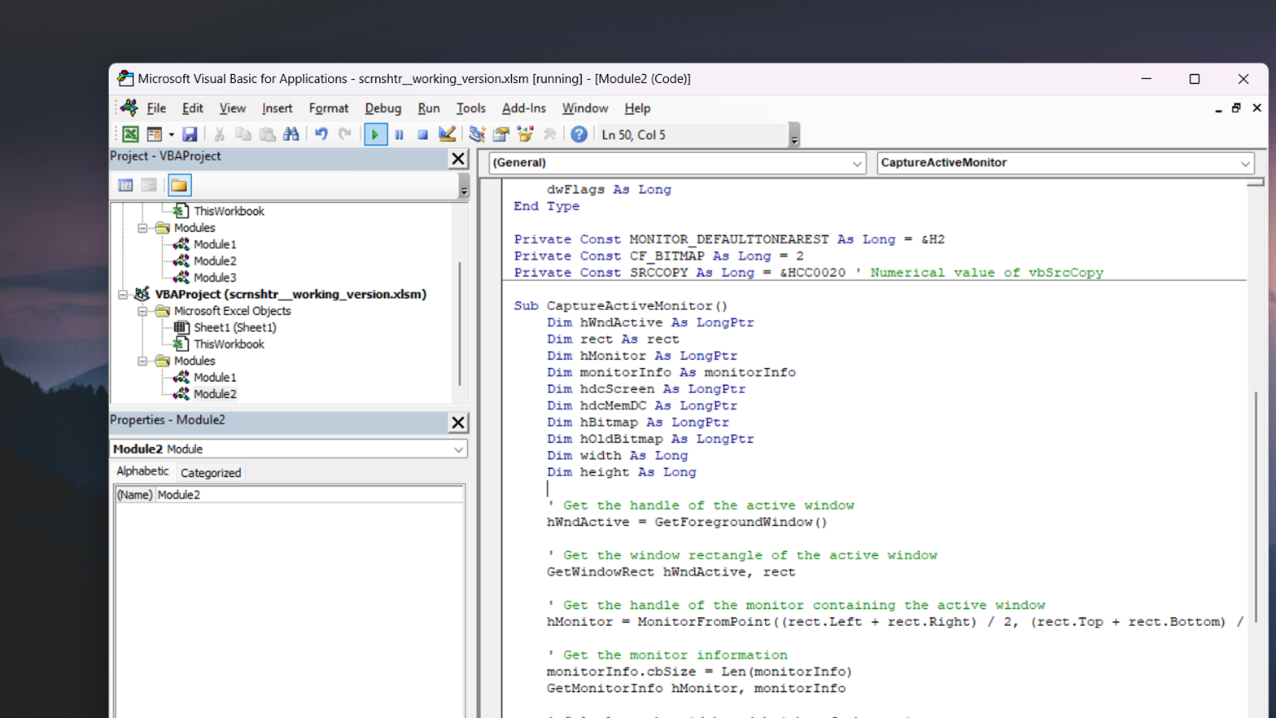The width and height of the screenshot is (1276, 718).
Task: Open the Run menu
Action: click(x=429, y=108)
